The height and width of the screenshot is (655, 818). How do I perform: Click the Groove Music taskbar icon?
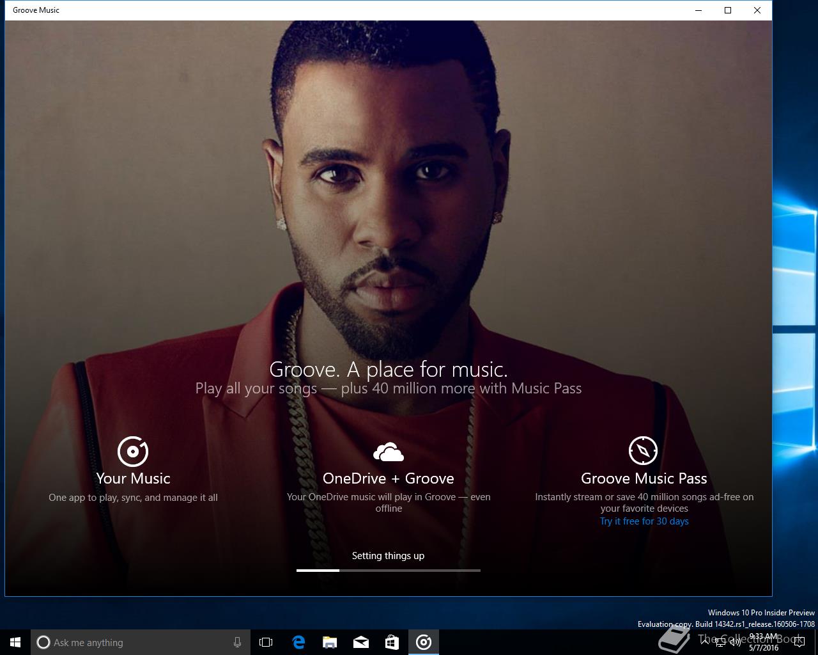424,642
